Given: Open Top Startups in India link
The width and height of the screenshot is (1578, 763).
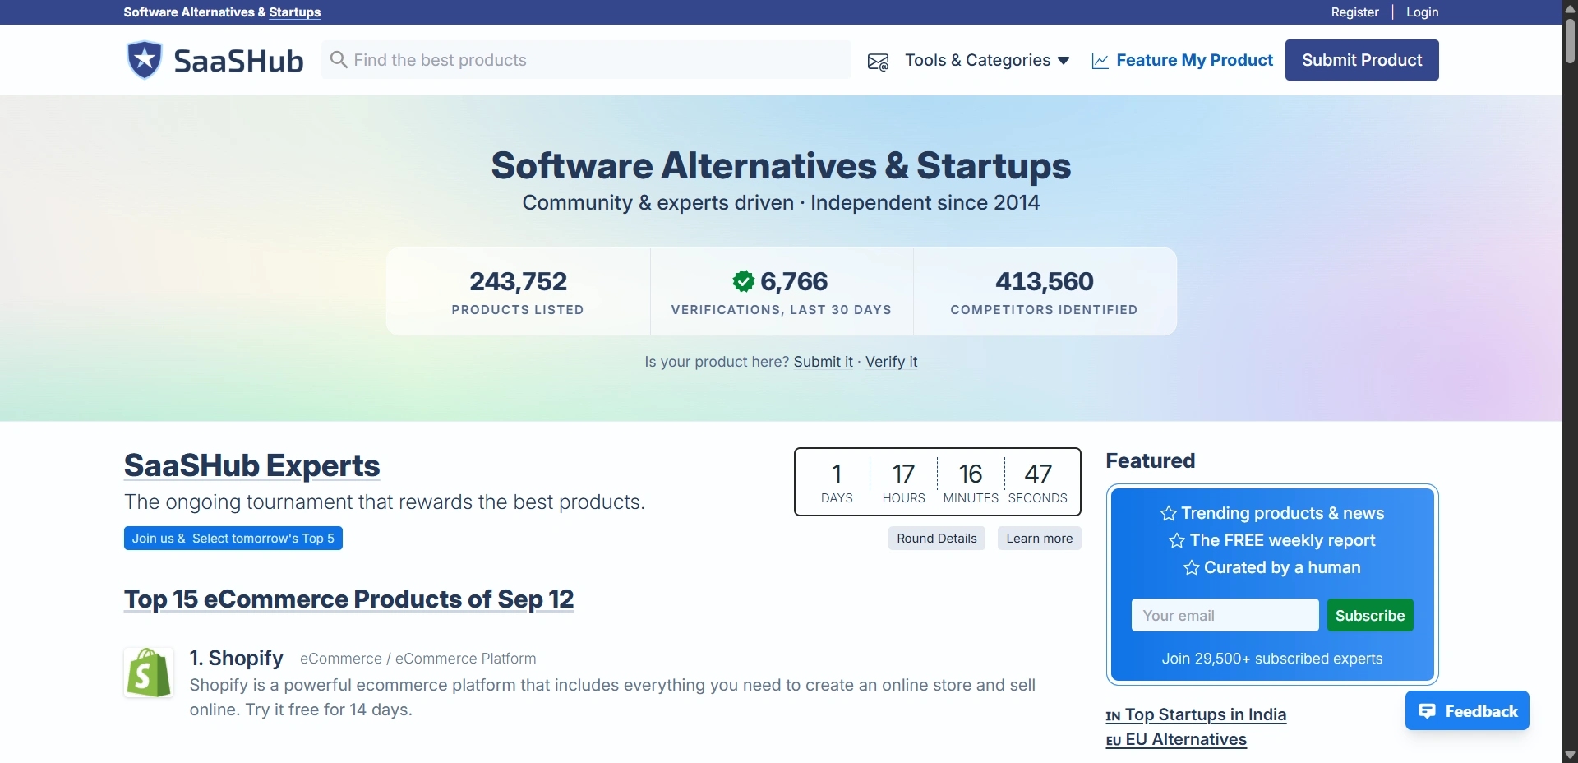Looking at the screenshot, I should [x=1196, y=715].
